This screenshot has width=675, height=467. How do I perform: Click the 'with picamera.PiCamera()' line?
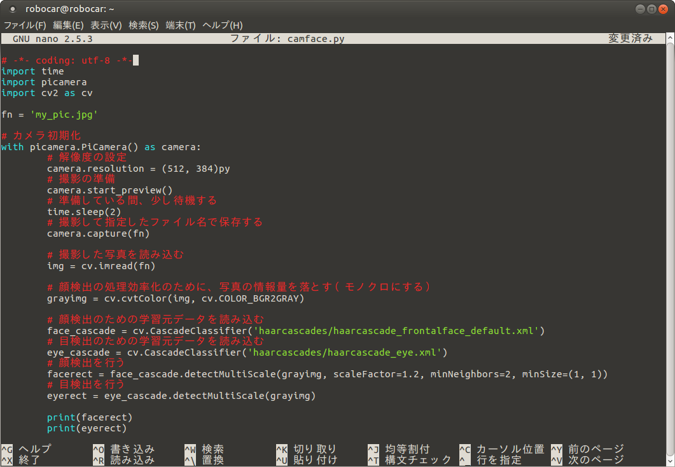101,147
